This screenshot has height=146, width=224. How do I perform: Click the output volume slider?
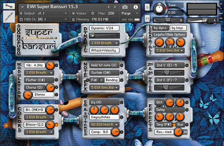202,20
